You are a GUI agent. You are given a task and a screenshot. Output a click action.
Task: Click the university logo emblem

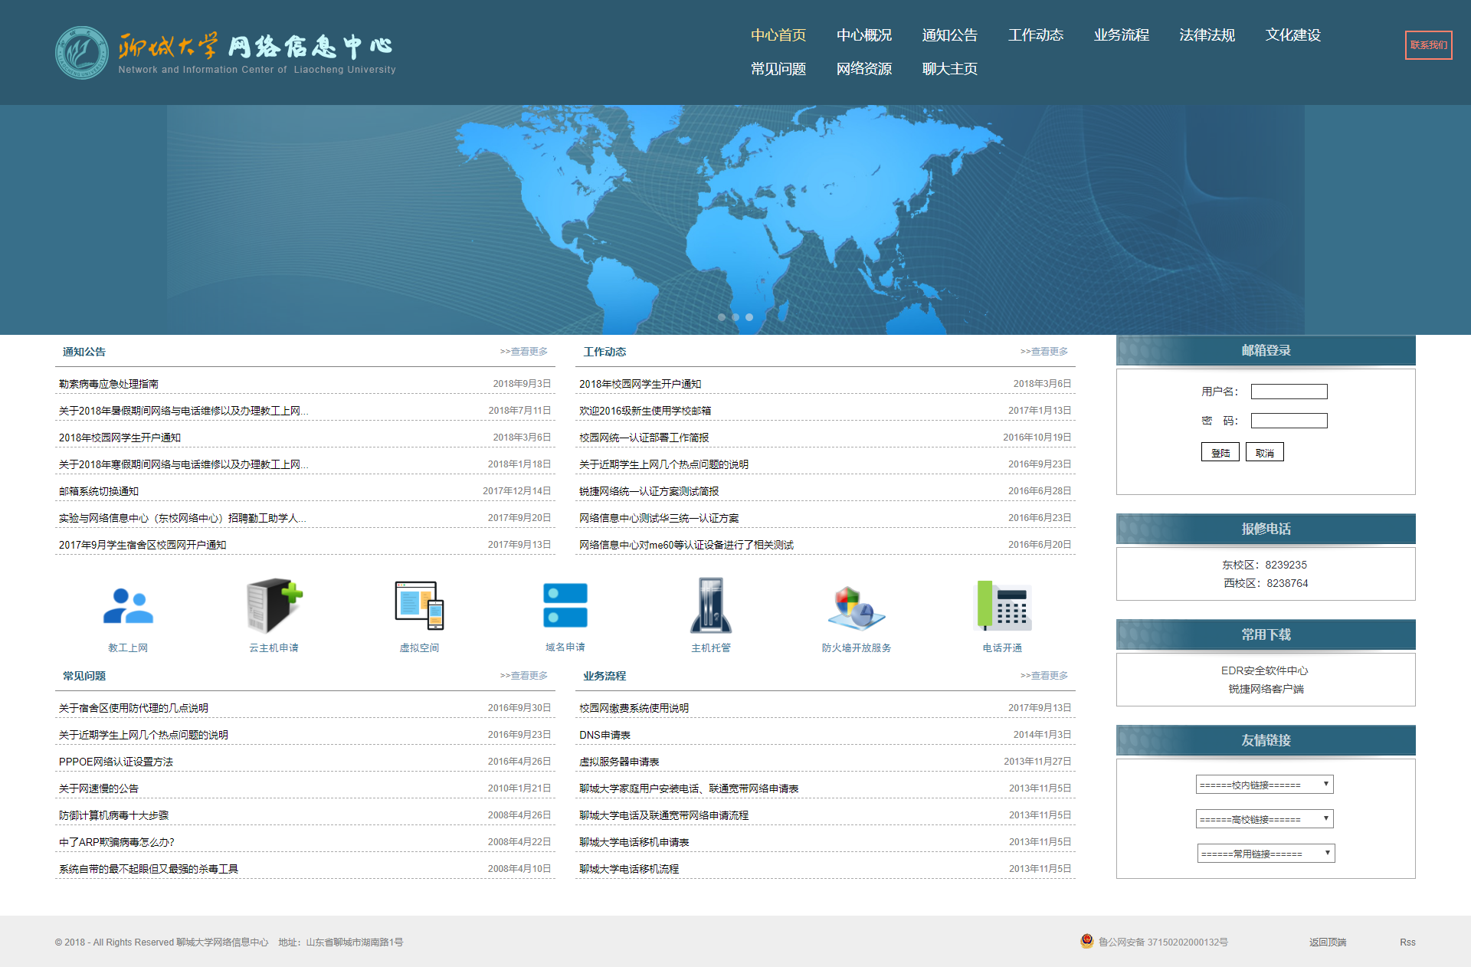pos(82,53)
